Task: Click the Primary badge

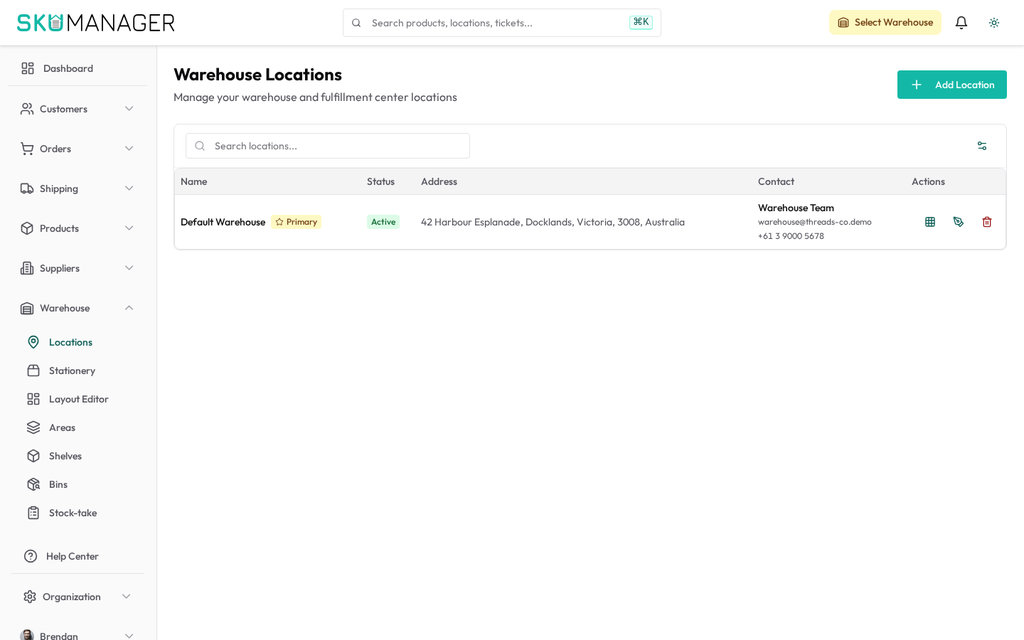Action: tap(296, 222)
